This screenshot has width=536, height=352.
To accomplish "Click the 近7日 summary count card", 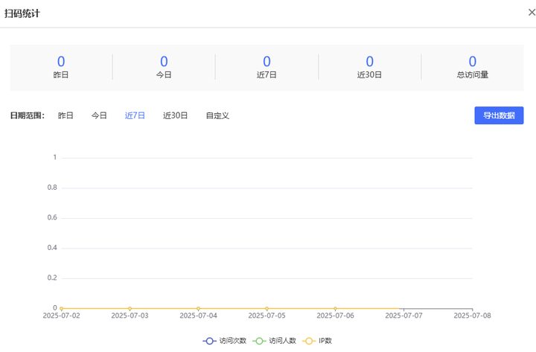I will tap(267, 67).
